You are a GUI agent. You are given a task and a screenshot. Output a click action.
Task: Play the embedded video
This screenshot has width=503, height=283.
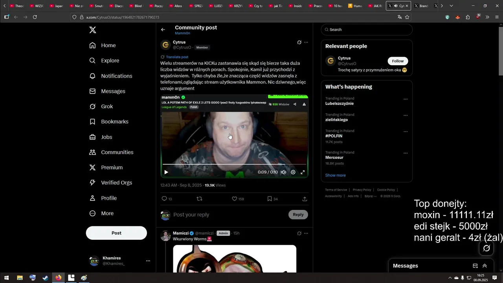(x=166, y=172)
